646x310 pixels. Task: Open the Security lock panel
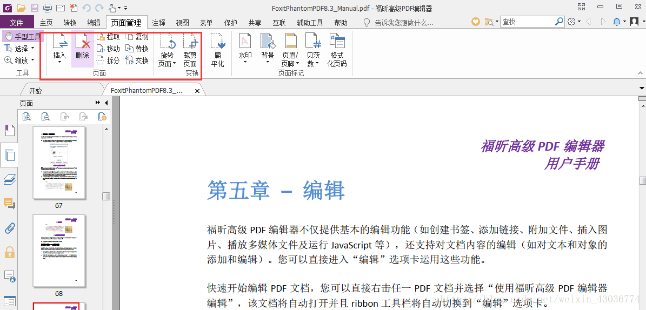9,252
